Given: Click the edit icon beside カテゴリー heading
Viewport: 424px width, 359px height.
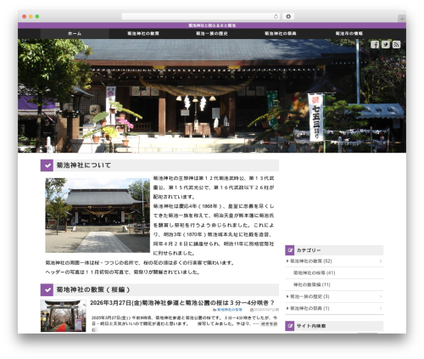Looking at the screenshot, I should click(x=290, y=250).
